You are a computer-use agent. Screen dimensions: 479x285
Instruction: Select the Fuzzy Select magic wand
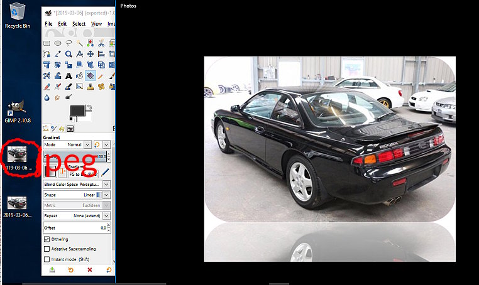tap(79, 43)
